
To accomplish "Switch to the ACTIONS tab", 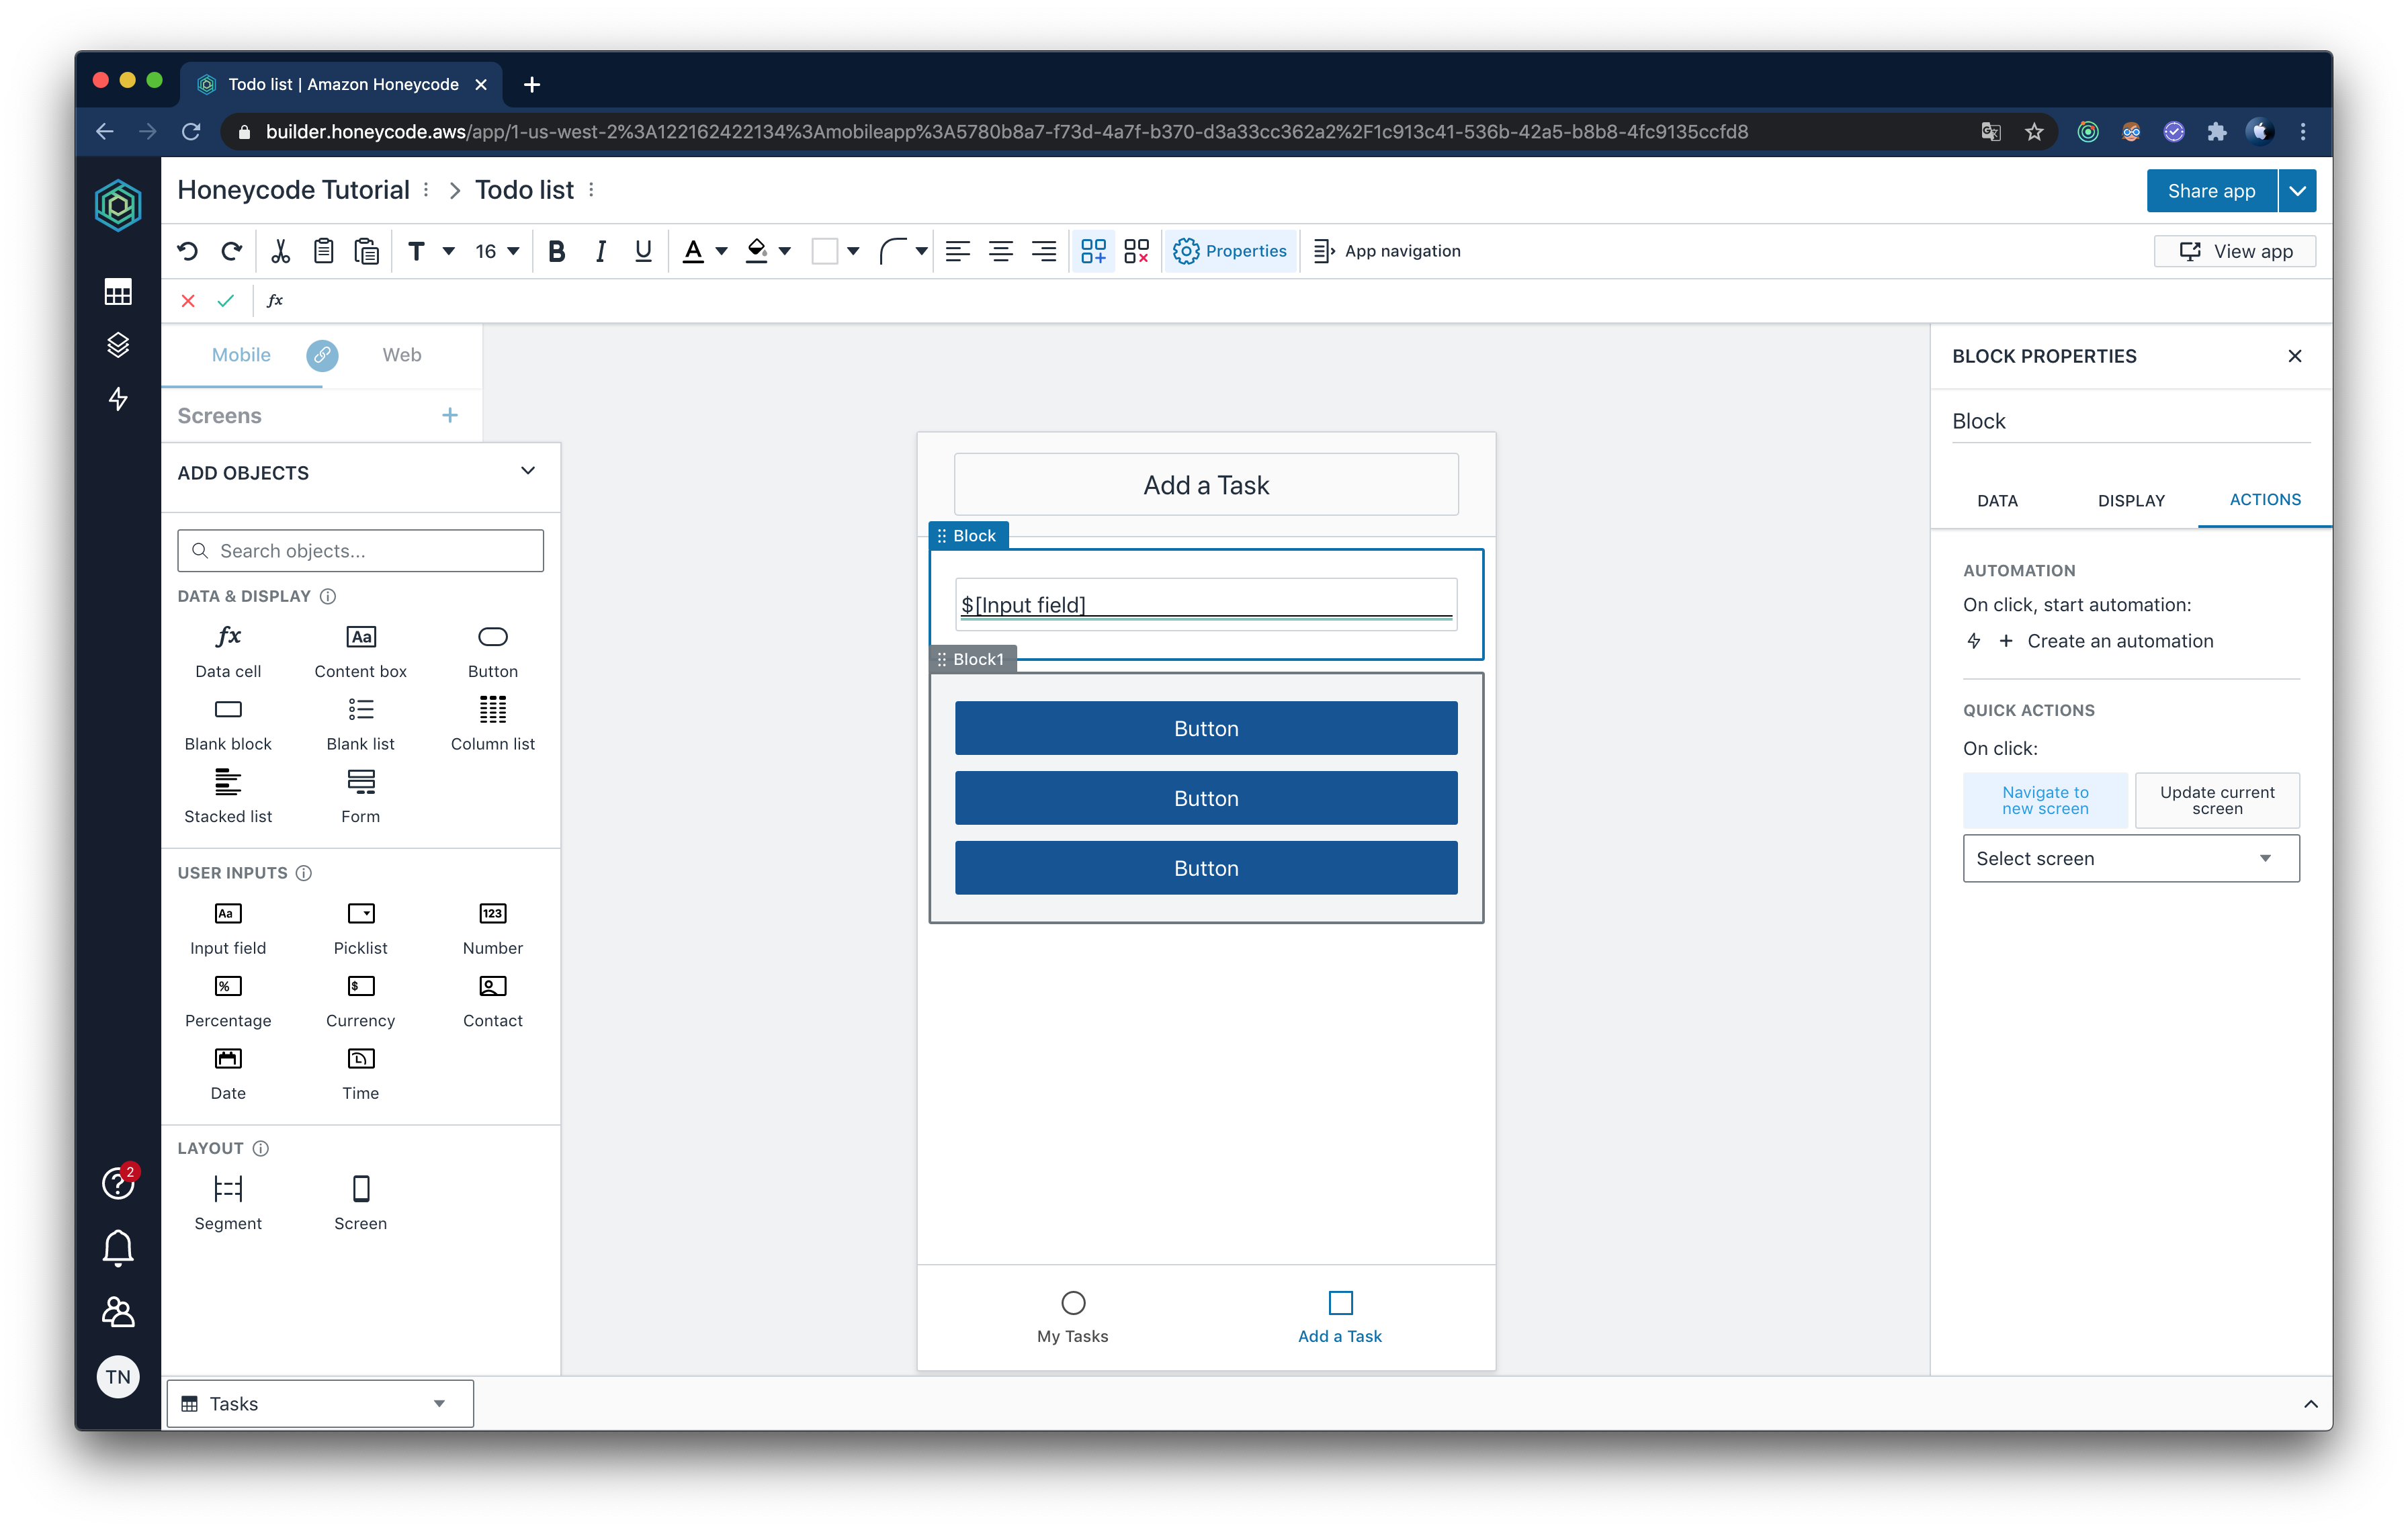I will [2265, 500].
